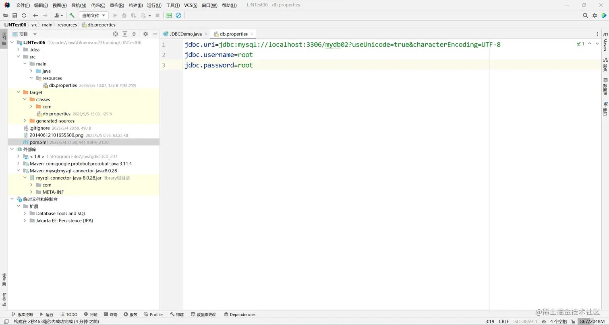Open the 数据库 side tool window
This screenshot has width=609, height=325.
coord(605,86)
